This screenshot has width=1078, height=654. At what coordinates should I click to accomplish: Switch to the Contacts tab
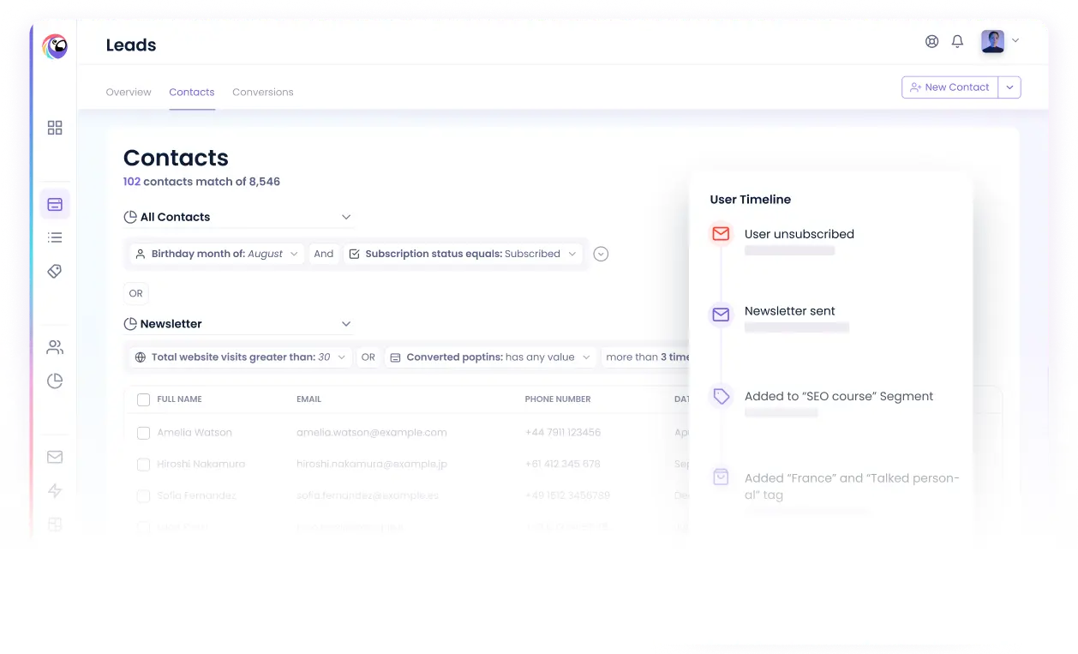192,92
